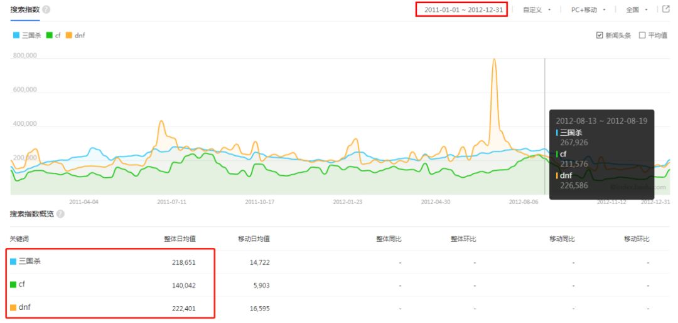Click the 整体环比 column header
Image resolution: width=678 pixels, height=323 pixels.
(463, 239)
